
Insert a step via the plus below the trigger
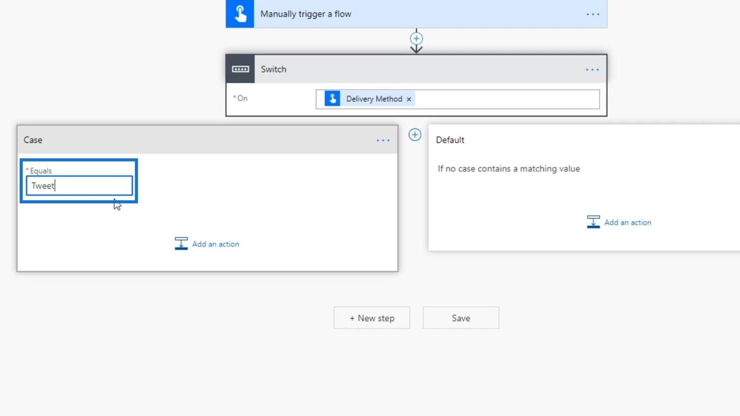coord(416,38)
